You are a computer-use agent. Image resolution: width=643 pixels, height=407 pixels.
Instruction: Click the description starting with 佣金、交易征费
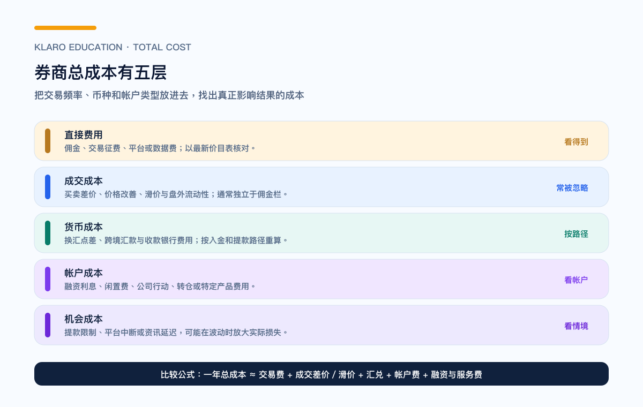click(160, 148)
